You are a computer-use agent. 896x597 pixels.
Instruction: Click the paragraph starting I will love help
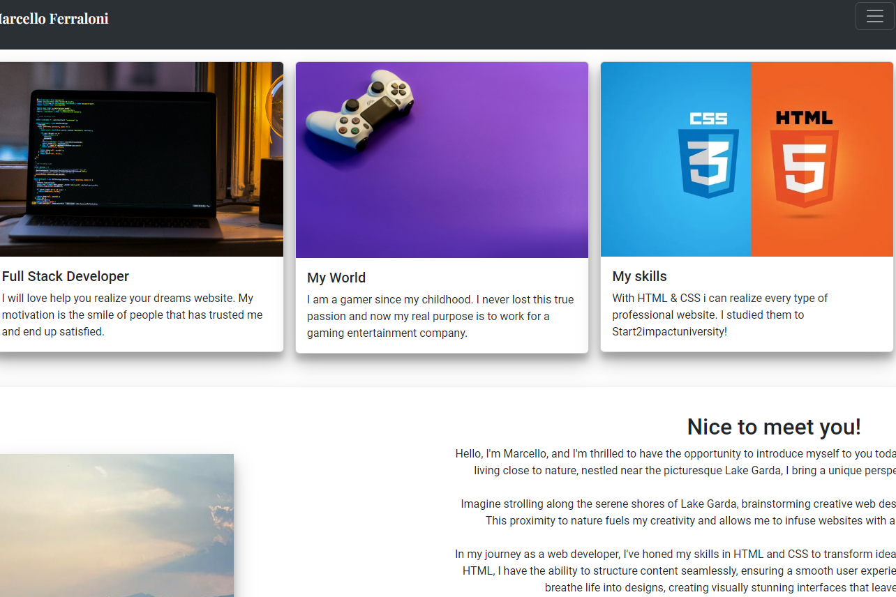[x=133, y=315]
